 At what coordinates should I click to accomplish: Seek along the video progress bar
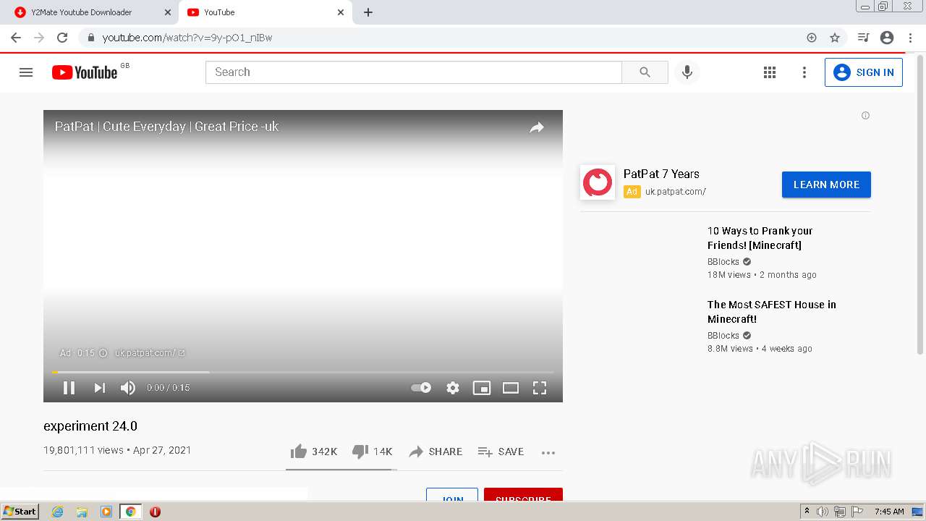(303, 372)
